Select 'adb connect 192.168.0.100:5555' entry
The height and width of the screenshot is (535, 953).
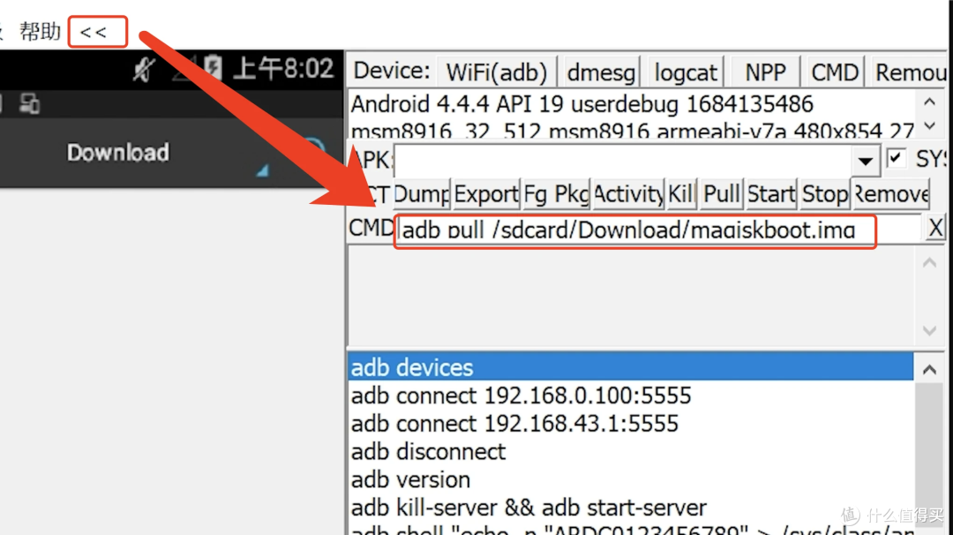click(521, 396)
